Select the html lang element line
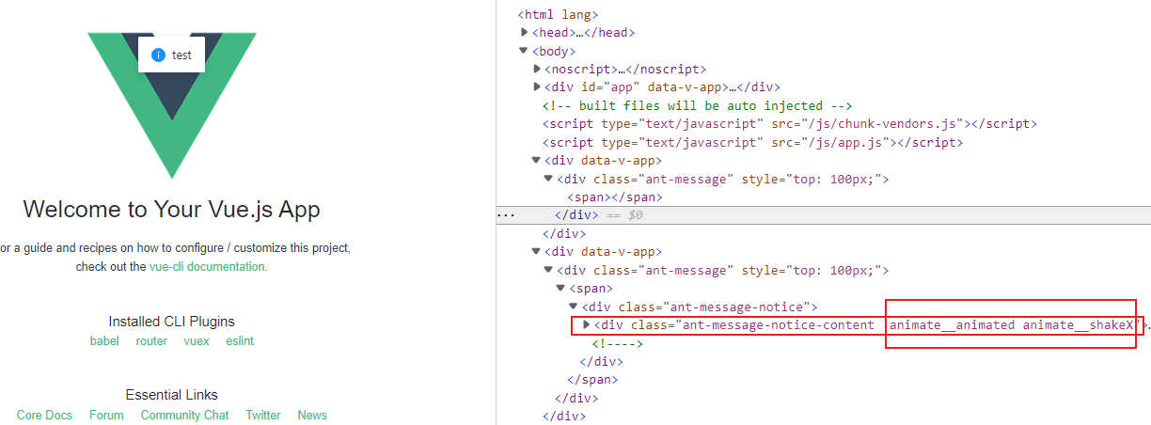The height and width of the screenshot is (425, 1151). (x=558, y=14)
